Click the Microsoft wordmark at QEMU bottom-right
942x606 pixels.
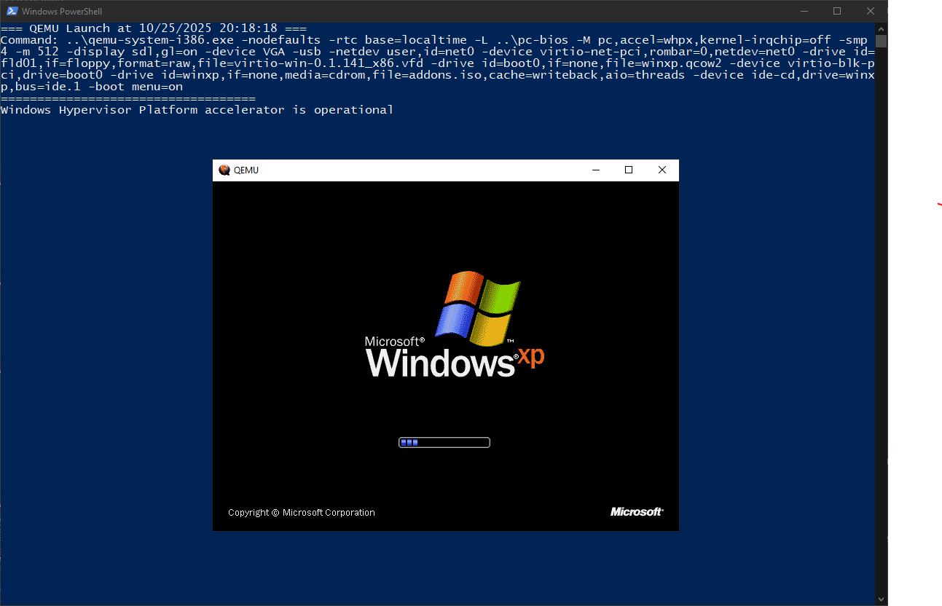pyautogui.click(x=637, y=512)
